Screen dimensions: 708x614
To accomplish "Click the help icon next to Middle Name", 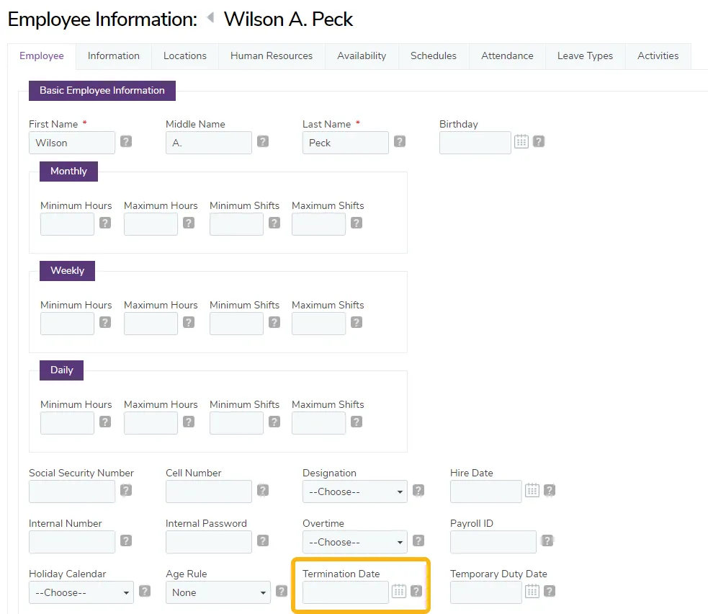I will [x=263, y=141].
